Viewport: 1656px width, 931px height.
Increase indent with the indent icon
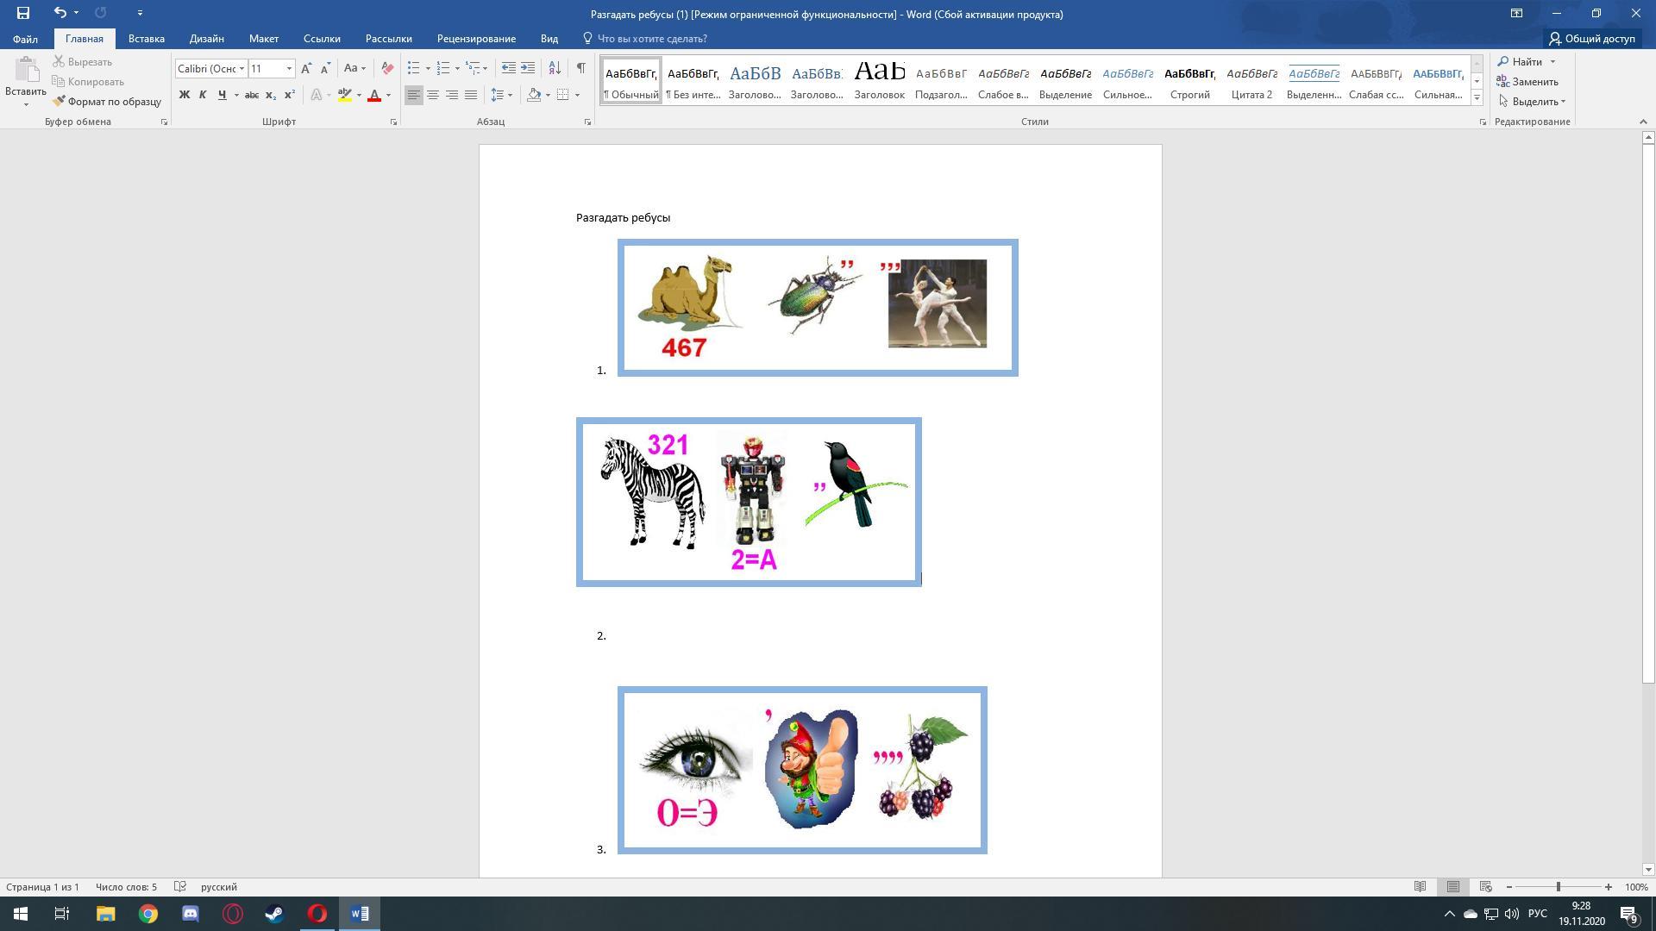click(528, 68)
